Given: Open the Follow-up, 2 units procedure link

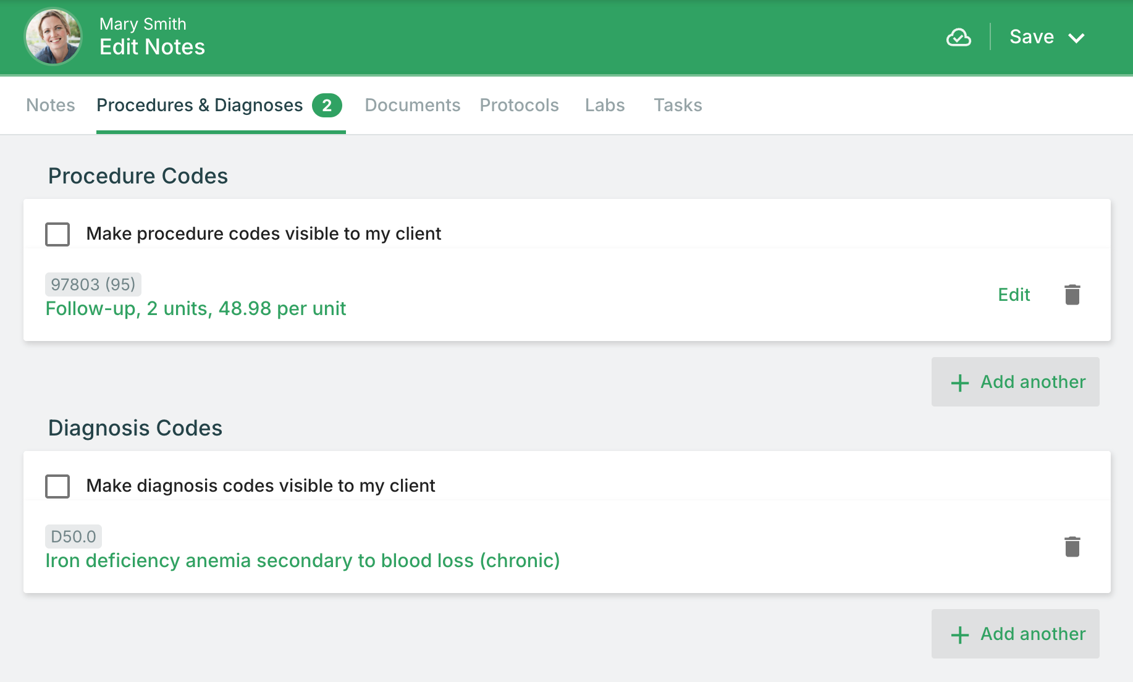Looking at the screenshot, I should pos(196,308).
